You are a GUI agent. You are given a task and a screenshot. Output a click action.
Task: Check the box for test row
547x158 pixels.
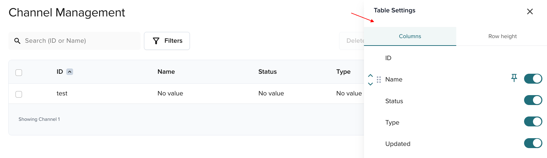[19, 94]
